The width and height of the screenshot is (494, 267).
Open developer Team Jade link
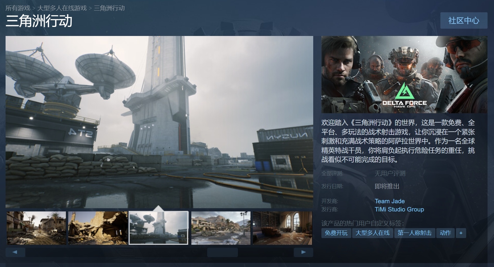point(389,201)
